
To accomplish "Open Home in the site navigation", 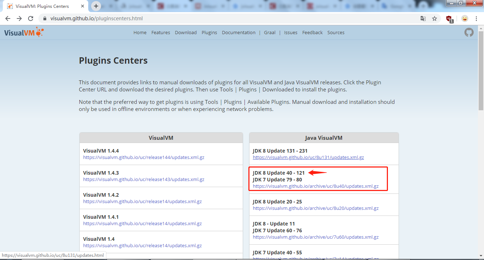I will coord(140,32).
